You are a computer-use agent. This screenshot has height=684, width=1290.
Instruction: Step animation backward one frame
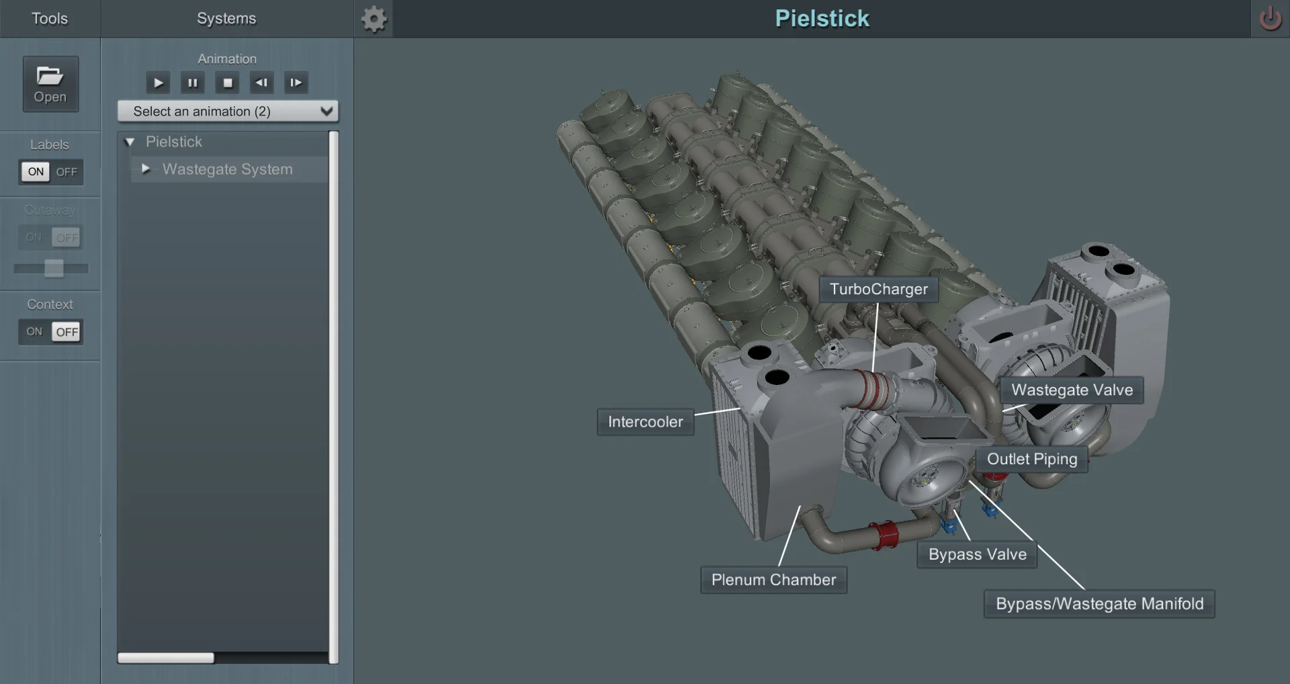[261, 83]
